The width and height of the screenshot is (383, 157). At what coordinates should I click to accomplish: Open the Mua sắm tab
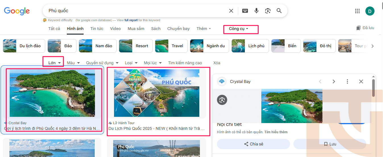[x=136, y=29]
